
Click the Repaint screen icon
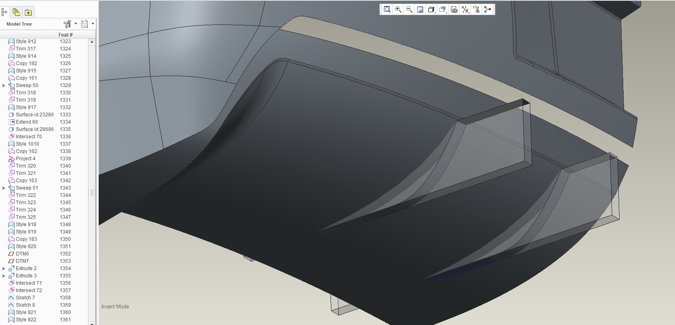coord(420,9)
